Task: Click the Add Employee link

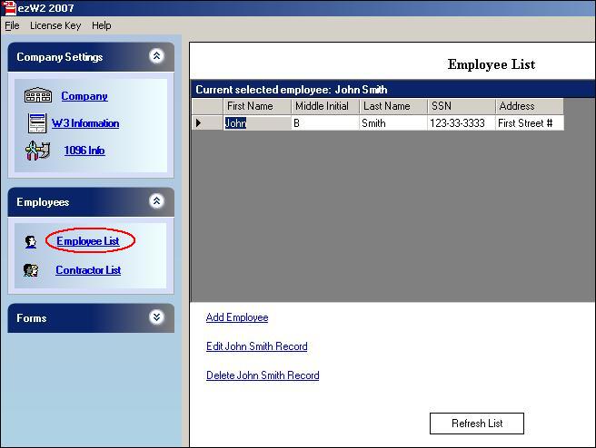Action: 237,317
